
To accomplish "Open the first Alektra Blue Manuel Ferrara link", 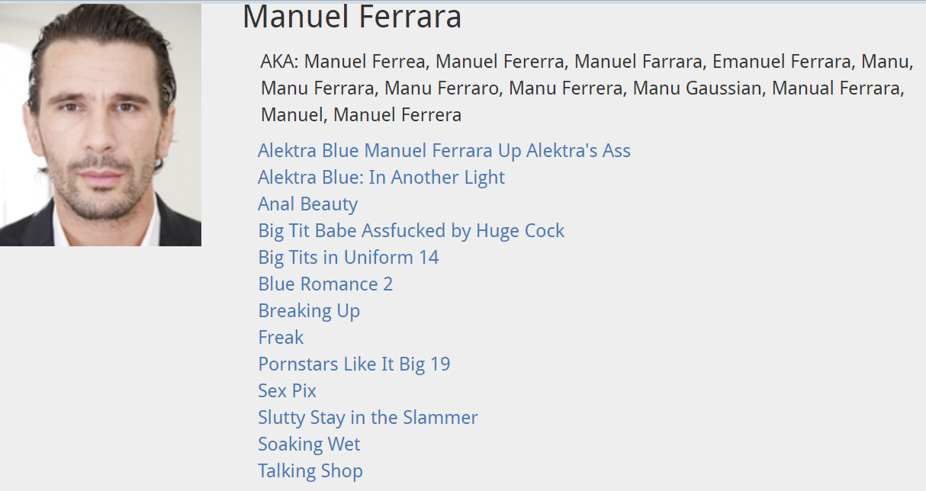I will 444,151.
